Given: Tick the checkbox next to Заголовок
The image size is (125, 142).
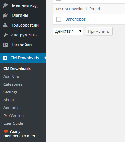Looking at the screenshot, I should coord(59,19).
